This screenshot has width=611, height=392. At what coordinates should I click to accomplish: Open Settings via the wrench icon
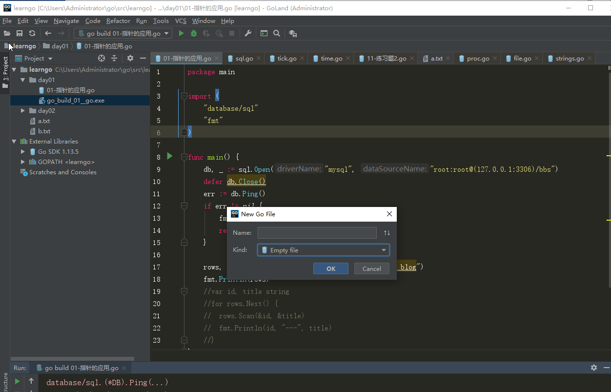(248, 33)
